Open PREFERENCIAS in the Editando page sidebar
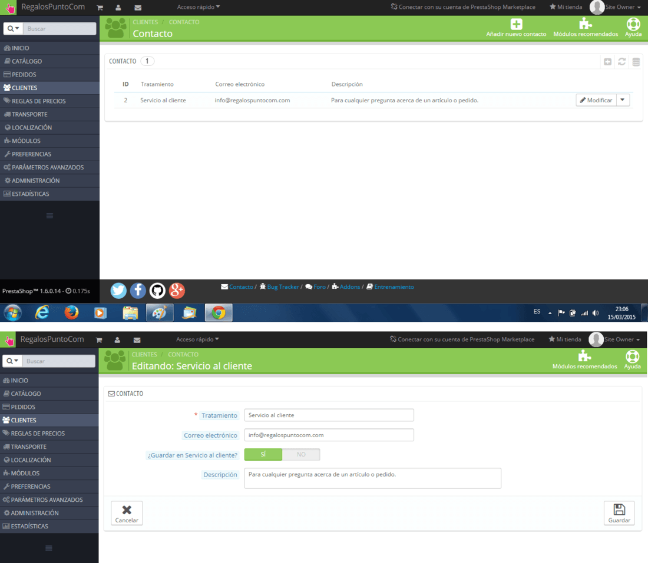This screenshot has width=648, height=563. pos(49,486)
